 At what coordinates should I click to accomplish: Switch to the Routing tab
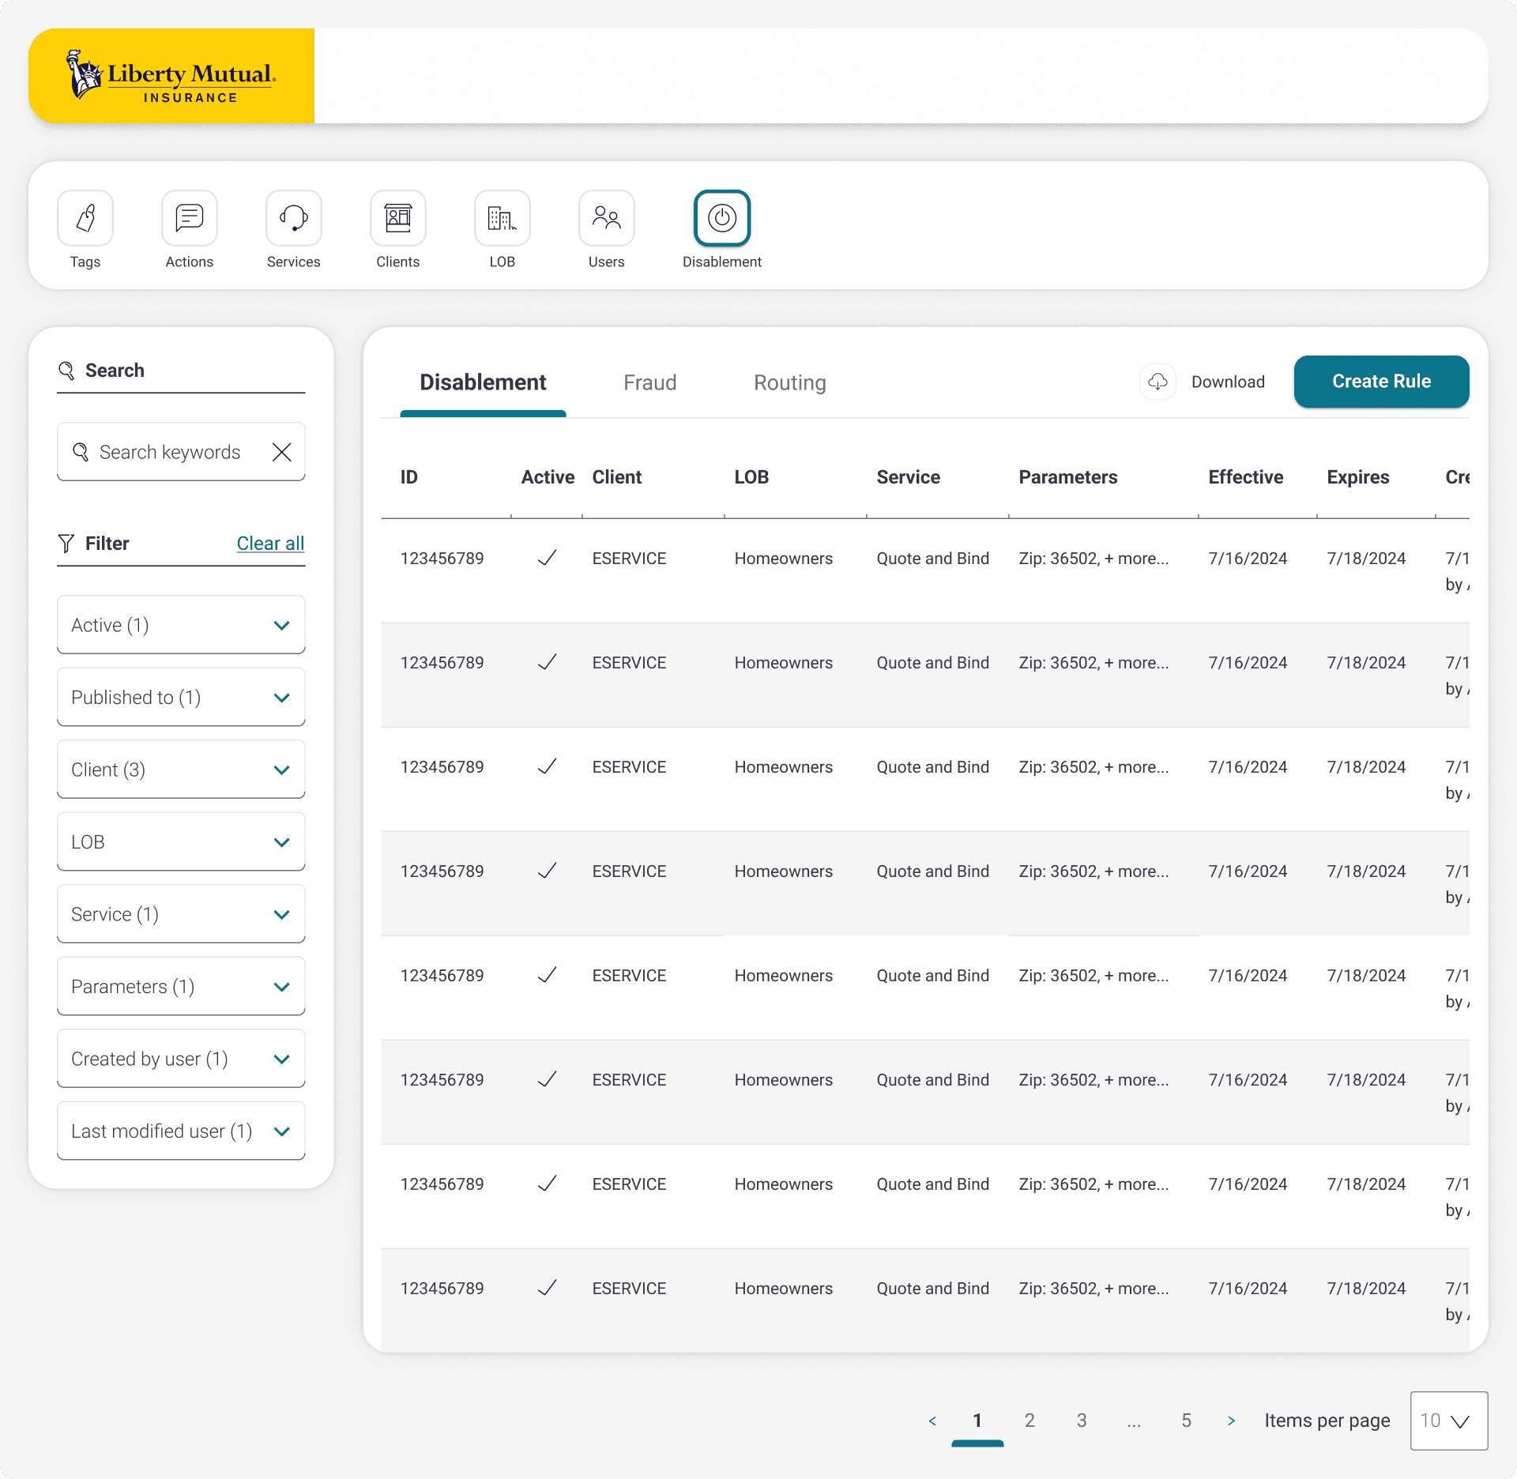coord(789,383)
